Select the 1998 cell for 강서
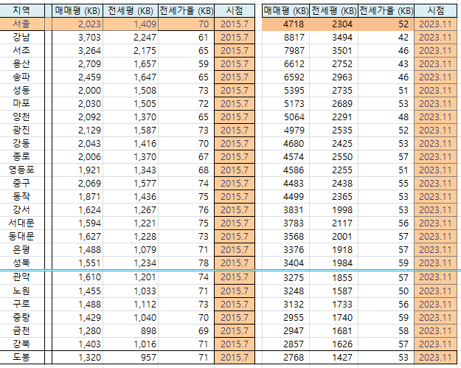The image size is (461, 368). tap(333, 210)
